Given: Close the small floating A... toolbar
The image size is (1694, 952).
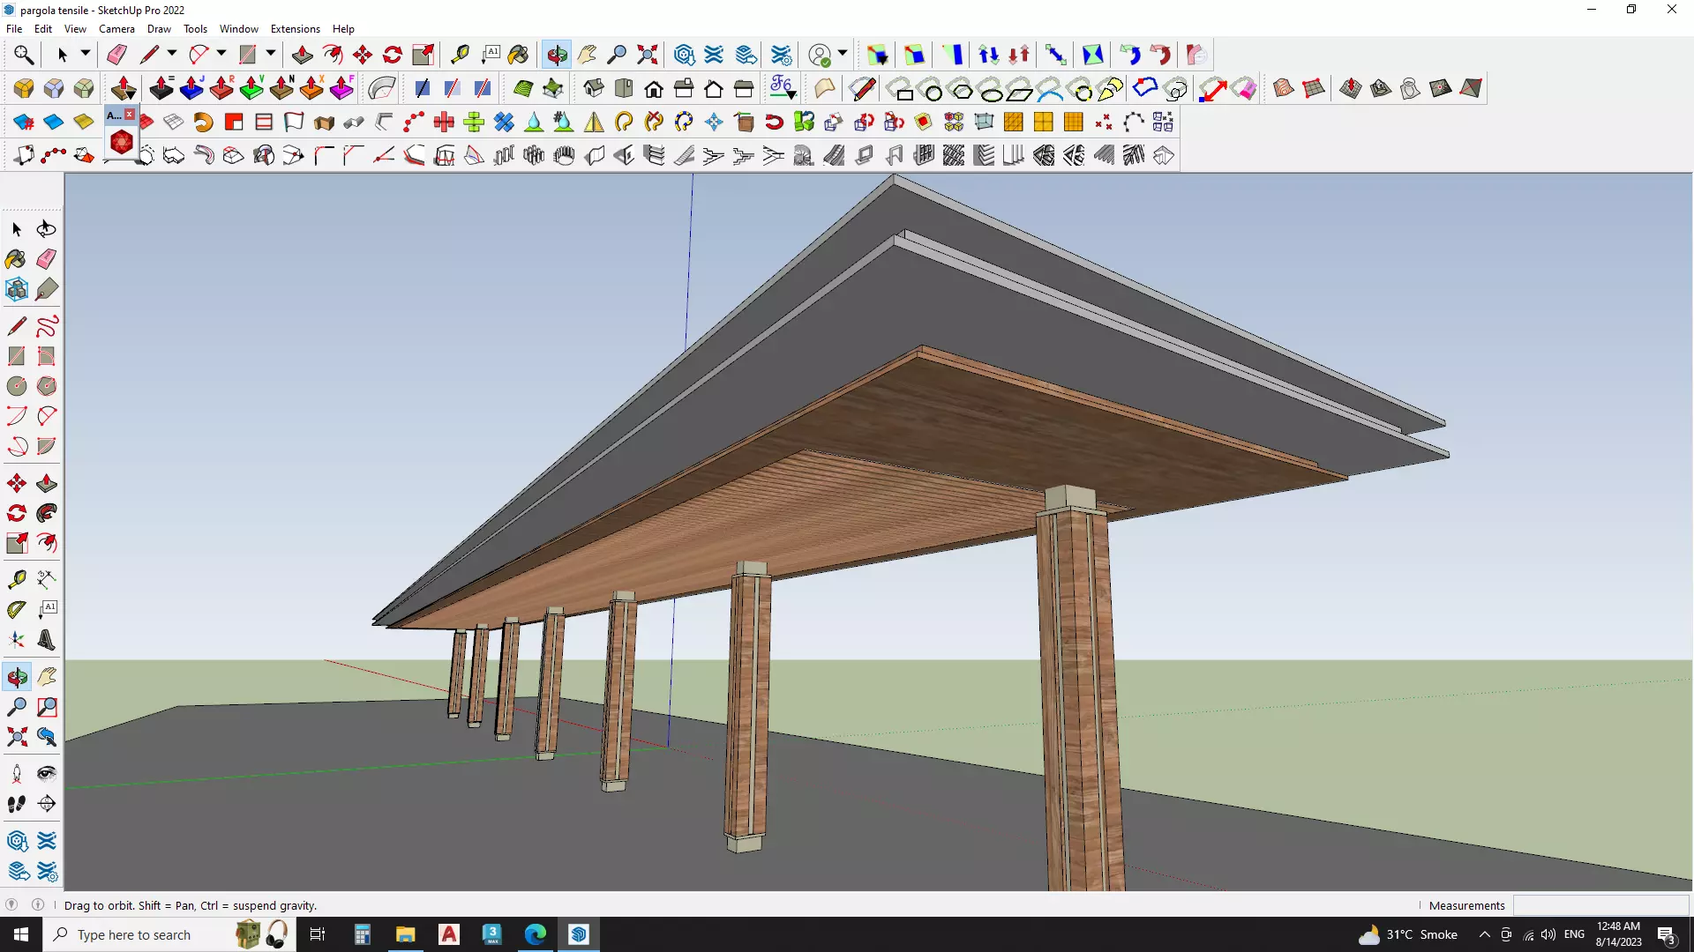Looking at the screenshot, I should tap(130, 115).
